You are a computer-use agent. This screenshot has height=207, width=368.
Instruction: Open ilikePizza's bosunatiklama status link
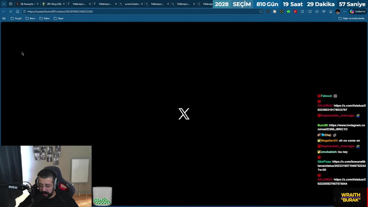click(x=342, y=166)
